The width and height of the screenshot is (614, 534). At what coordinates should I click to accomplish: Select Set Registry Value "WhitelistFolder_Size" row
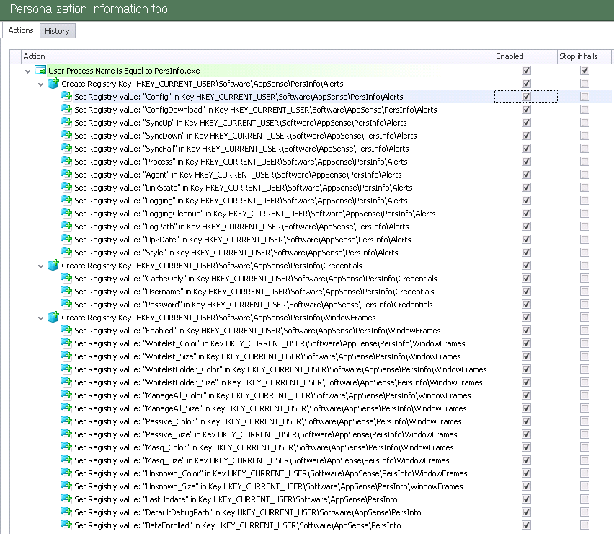278,382
